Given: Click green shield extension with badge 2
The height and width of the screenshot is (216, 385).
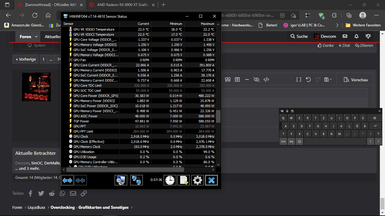Looking at the screenshot, I should pyautogui.click(x=322, y=16).
